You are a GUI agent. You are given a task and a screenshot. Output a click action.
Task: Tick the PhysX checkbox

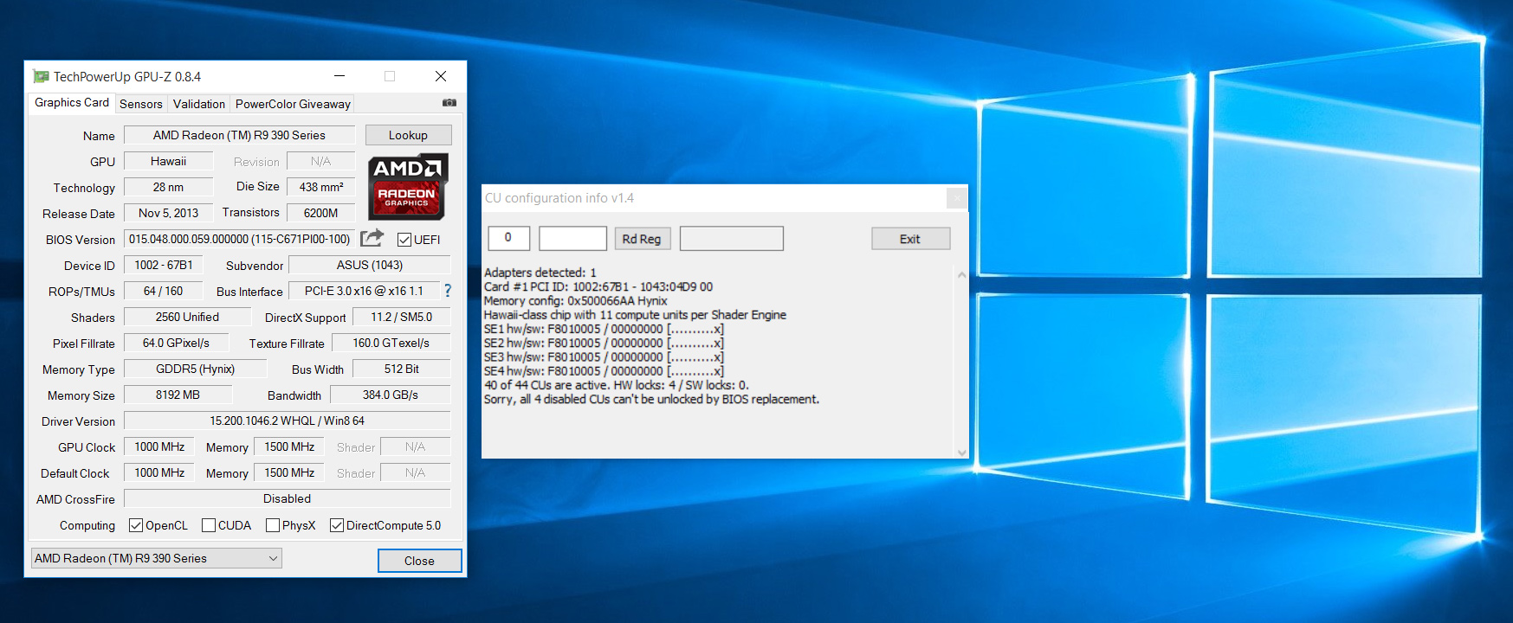[273, 525]
